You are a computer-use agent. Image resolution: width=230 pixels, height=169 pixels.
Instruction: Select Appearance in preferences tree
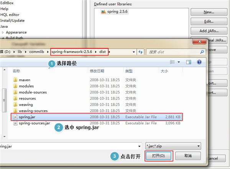pos(16,32)
